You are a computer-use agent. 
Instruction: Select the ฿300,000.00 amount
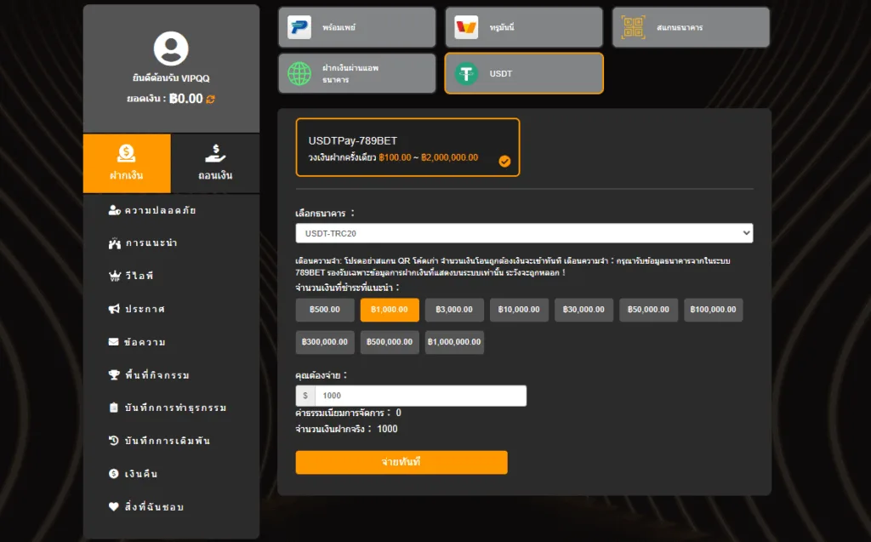(x=325, y=342)
